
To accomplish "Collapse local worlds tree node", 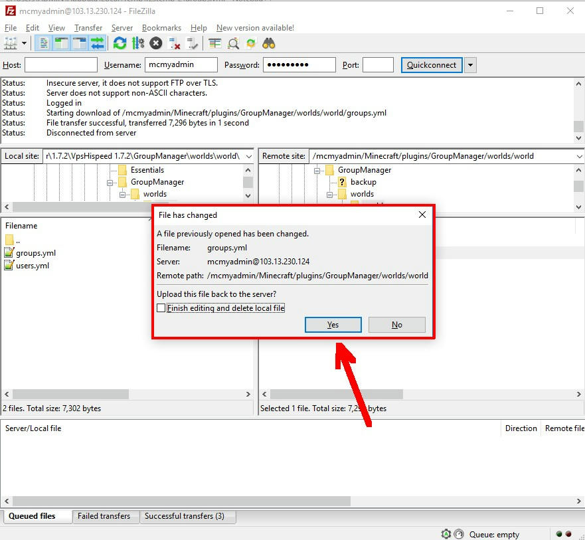I will click(x=122, y=195).
